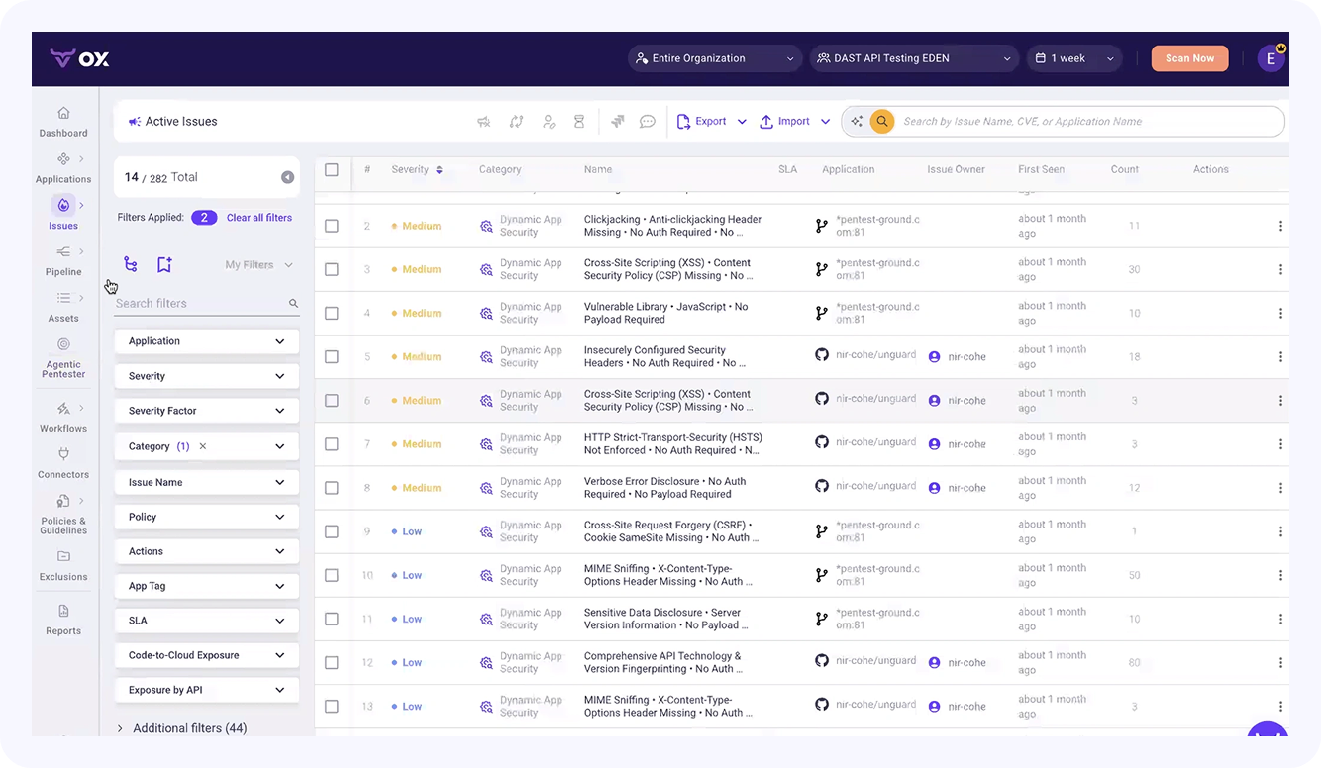Click the sync arrows toolbar icon
Screen dimensions: 1321x768
pyautogui.click(x=516, y=122)
